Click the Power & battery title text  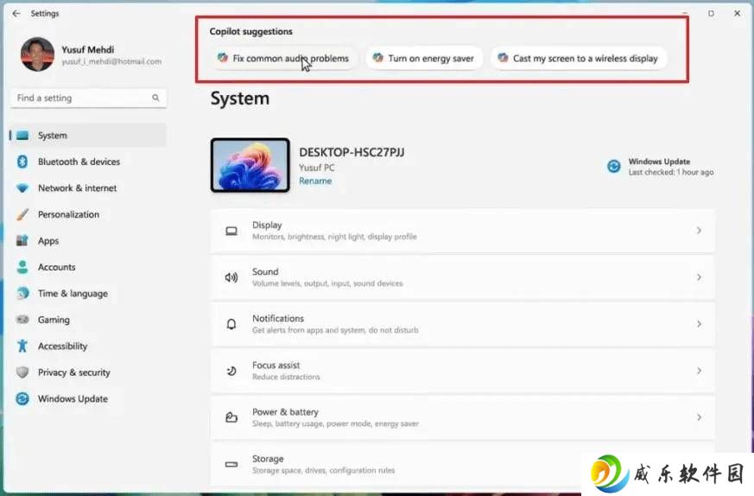pyautogui.click(x=285, y=412)
